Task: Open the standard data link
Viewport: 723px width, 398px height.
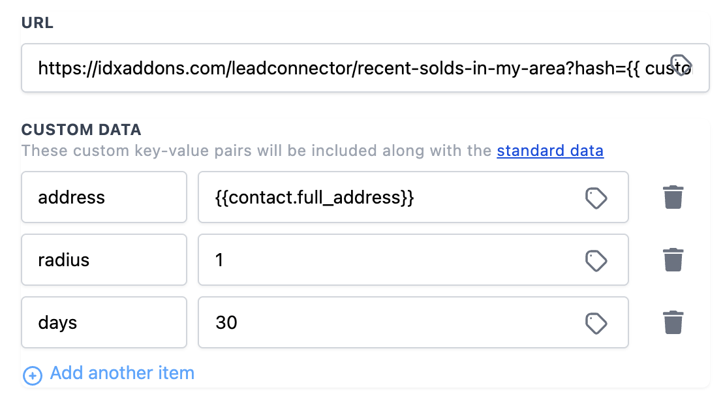Action: (x=550, y=151)
